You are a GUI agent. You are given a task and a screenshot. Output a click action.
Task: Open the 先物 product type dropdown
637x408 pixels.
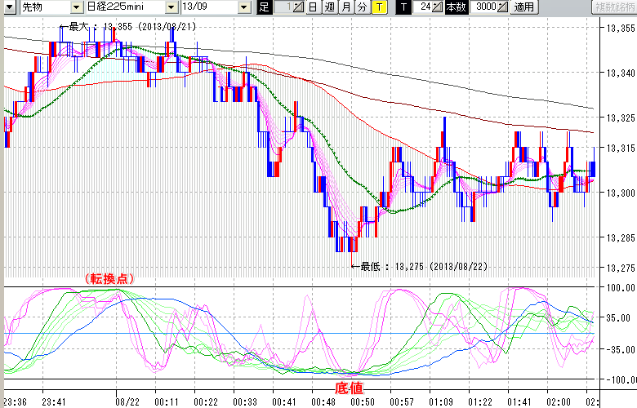point(76,7)
